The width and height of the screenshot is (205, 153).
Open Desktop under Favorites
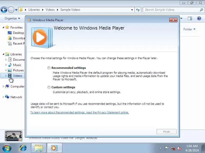pyautogui.click(x=18, y=33)
